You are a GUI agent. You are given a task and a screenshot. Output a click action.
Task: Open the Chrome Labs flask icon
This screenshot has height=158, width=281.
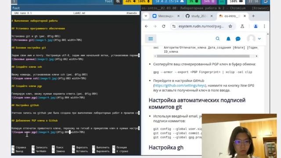pyautogui.click(x=242, y=26)
